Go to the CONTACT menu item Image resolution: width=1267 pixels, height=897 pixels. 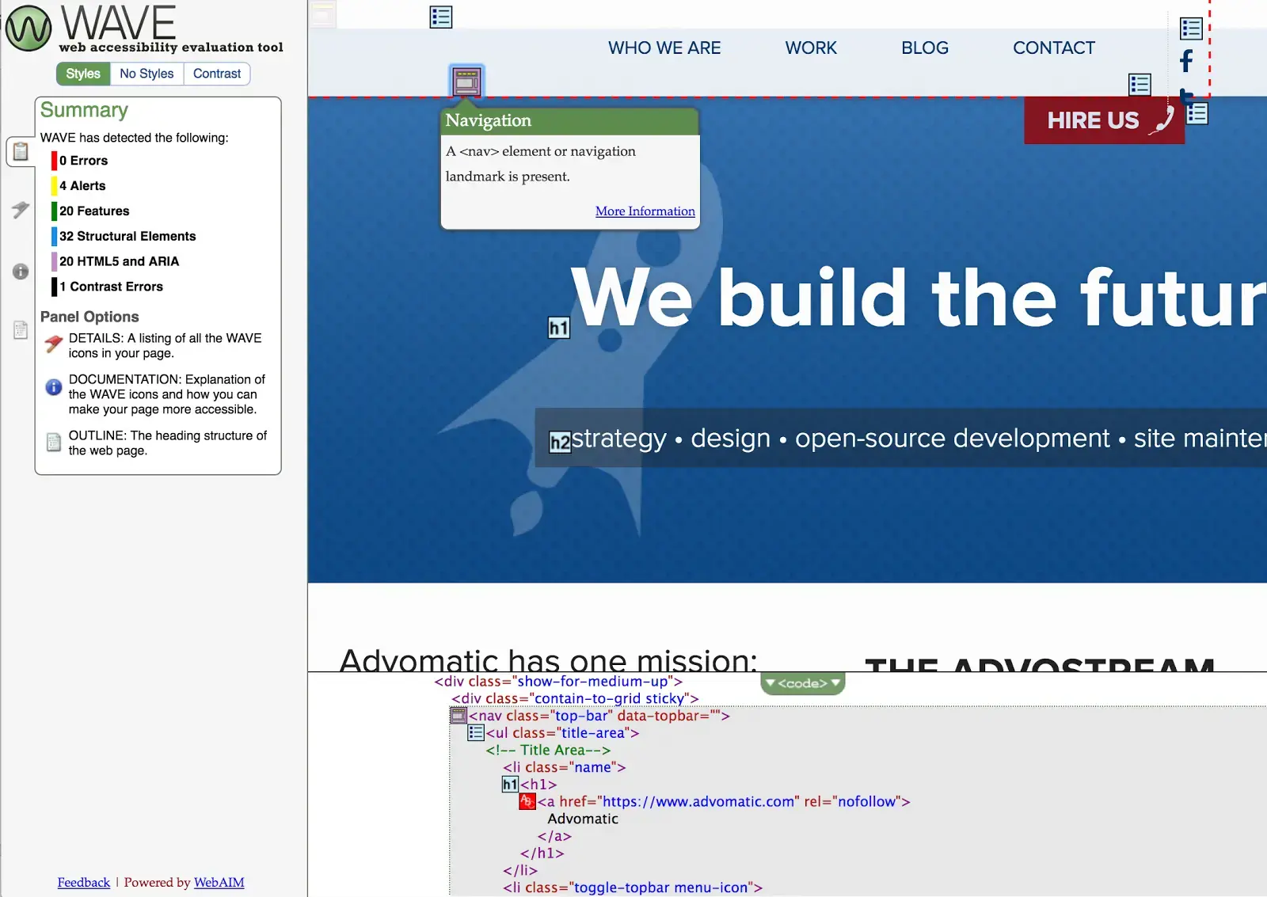[x=1053, y=48]
